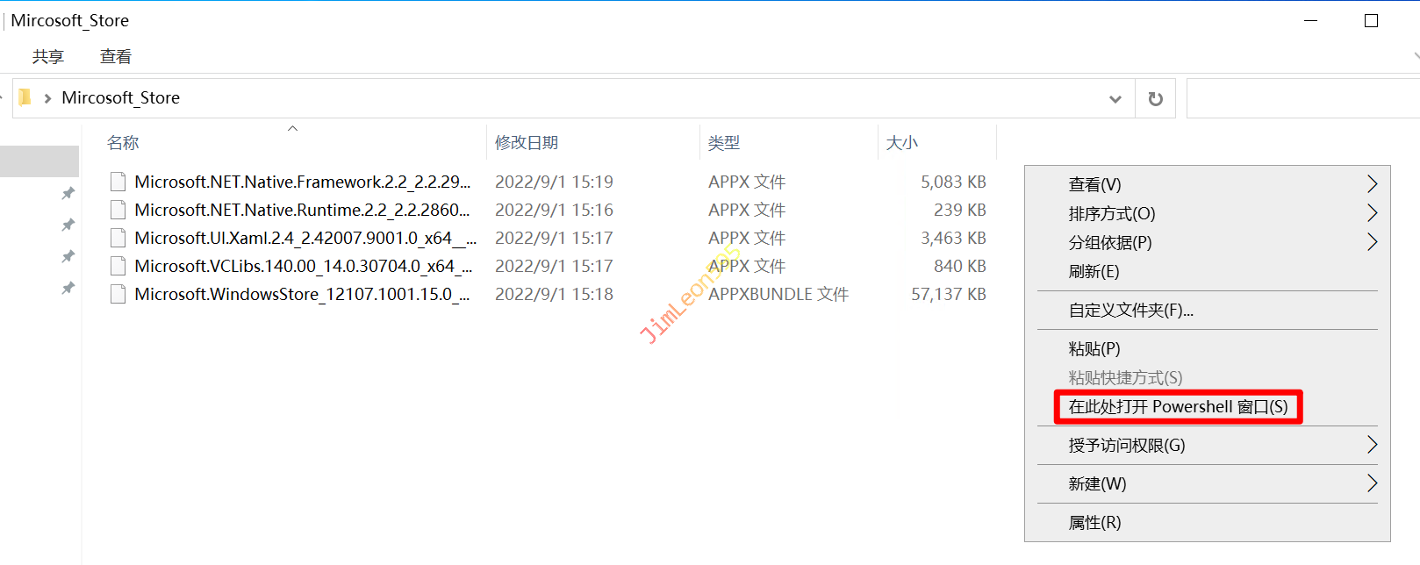This screenshot has width=1420, height=565.
Task: Select 在此处打开 Powershell 窗口(S) menu entry
Action: [1178, 407]
